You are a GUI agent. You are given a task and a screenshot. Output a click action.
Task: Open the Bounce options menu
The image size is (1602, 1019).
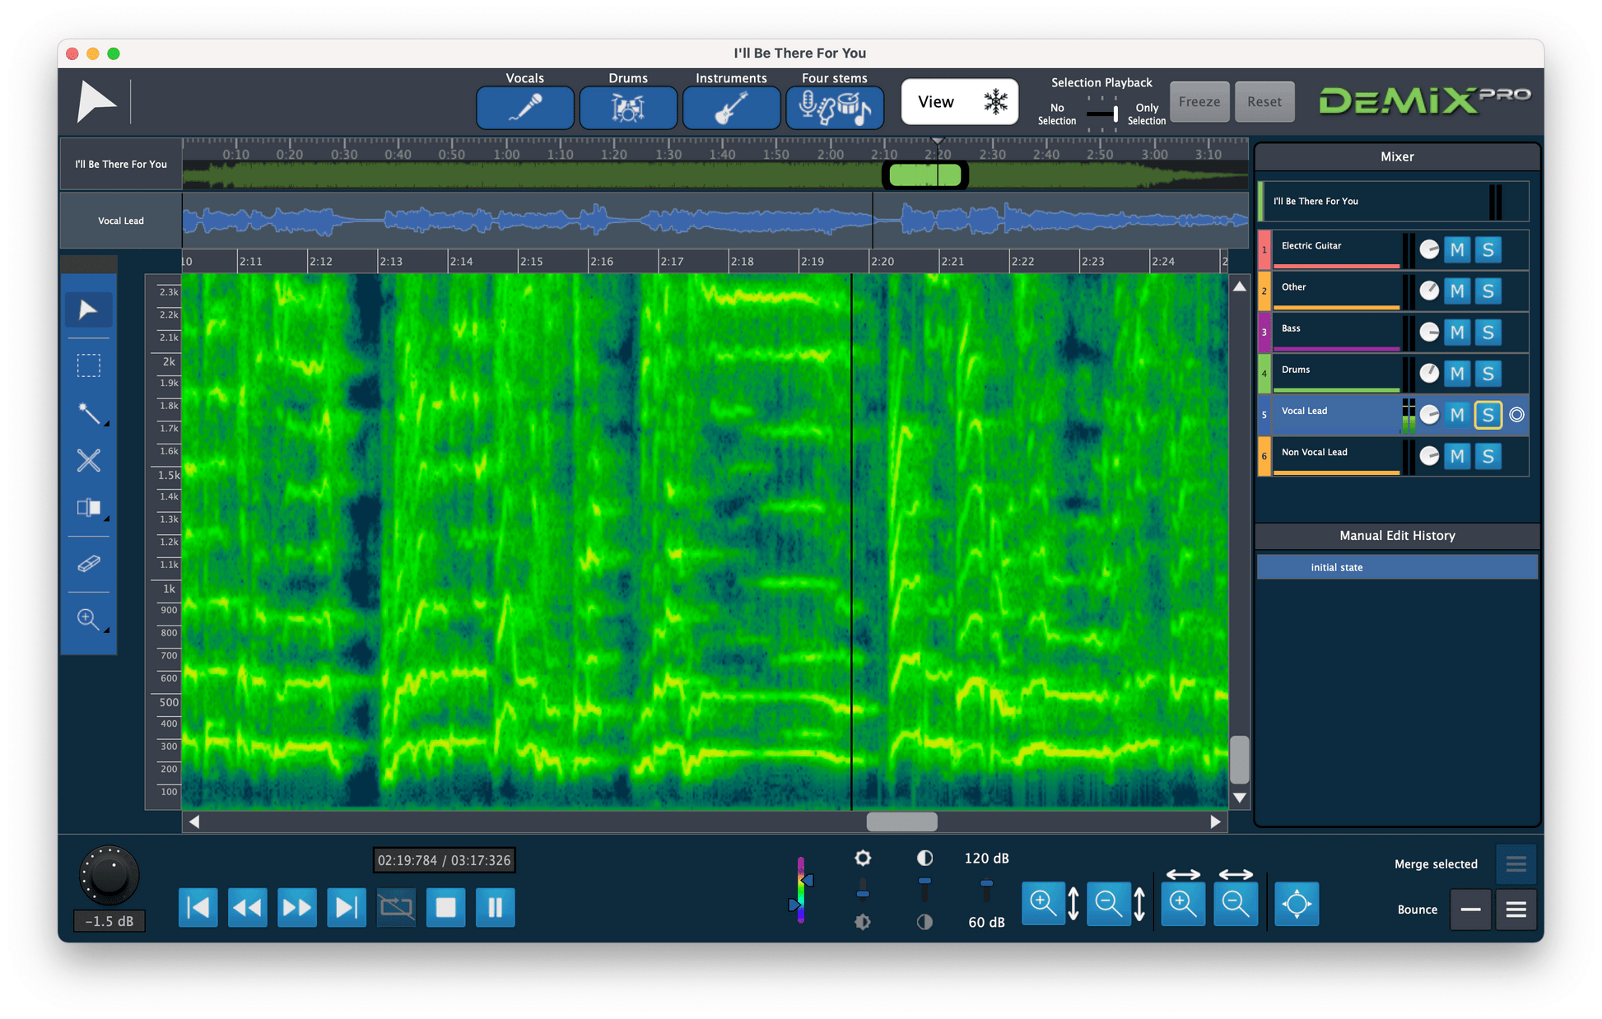1516,910
